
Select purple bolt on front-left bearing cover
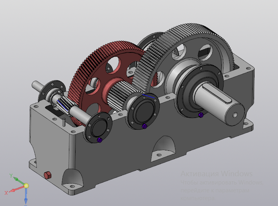pos(99,140)
